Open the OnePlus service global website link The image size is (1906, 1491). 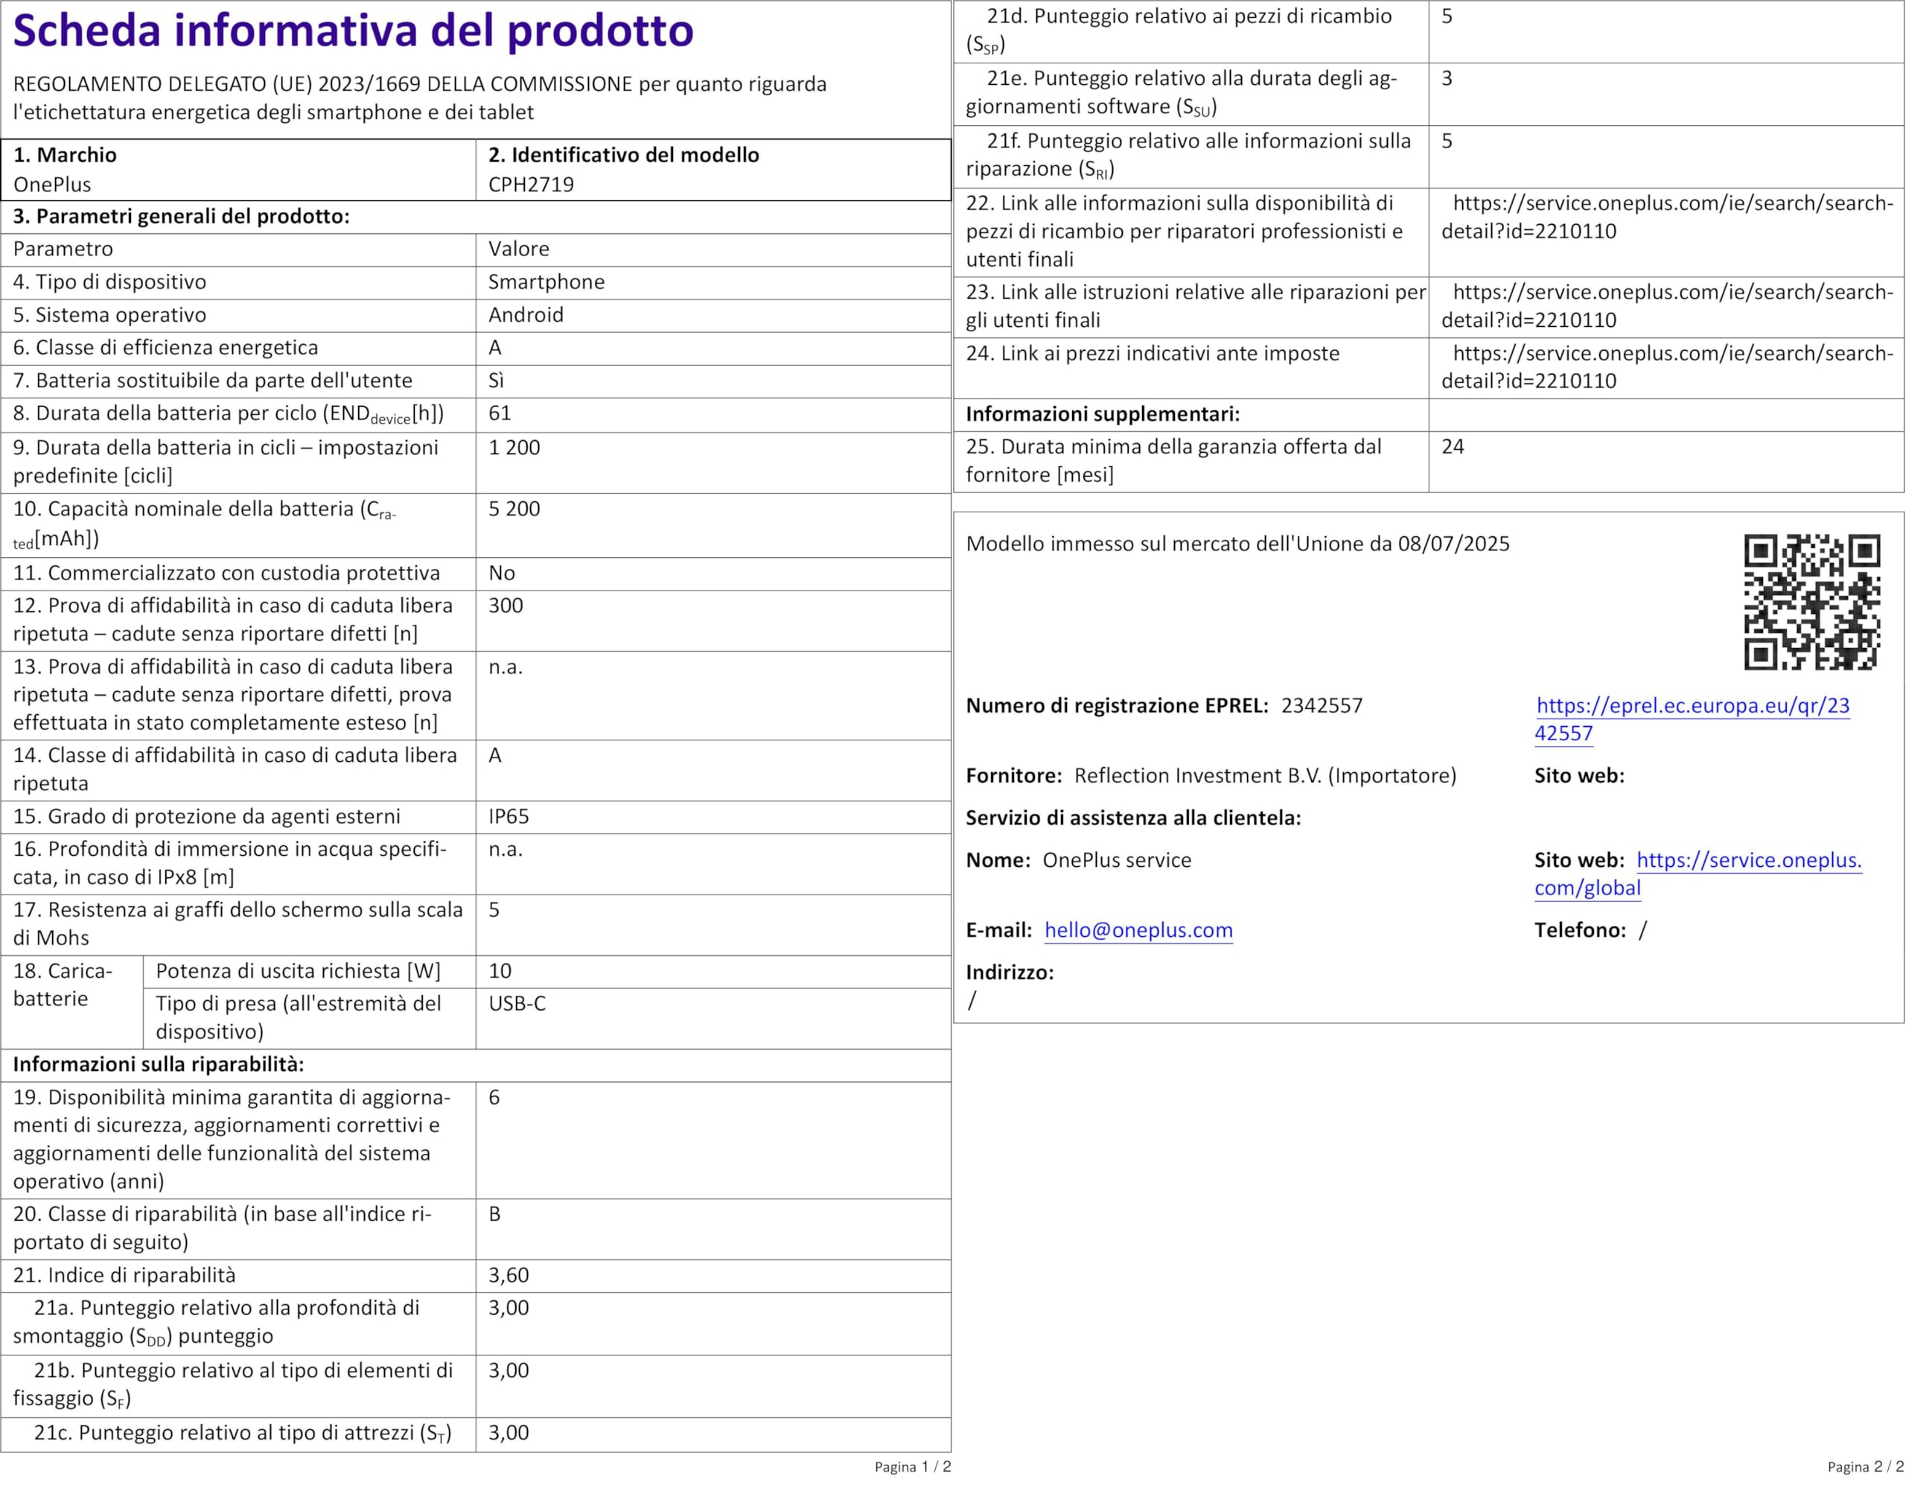[1698, 874]
